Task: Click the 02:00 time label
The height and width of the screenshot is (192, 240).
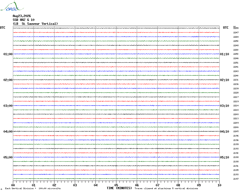Action: 8,80
